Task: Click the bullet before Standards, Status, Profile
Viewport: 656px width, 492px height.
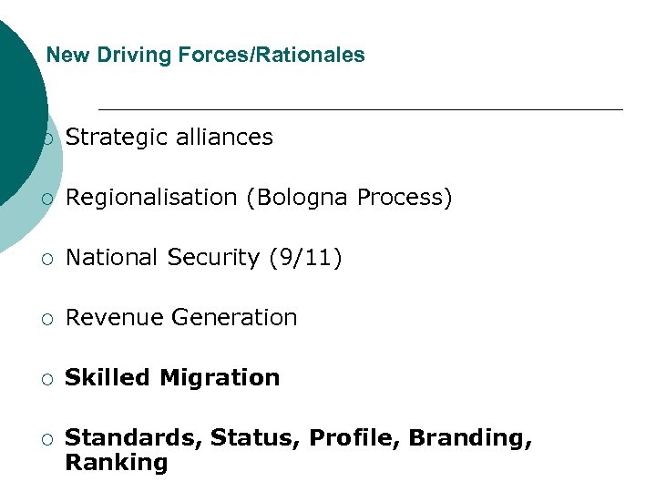Action: (48, 439)
